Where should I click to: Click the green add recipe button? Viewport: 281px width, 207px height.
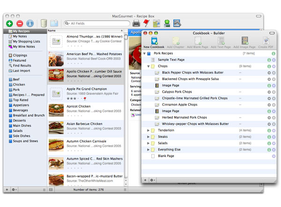coord(9,23)
